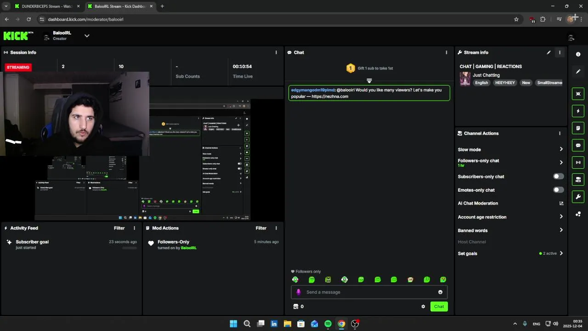Click the Just Chatting category thumbnail
Image resolution: width=588 pixels, height=331 pixels.
click(x=465, y=79)
